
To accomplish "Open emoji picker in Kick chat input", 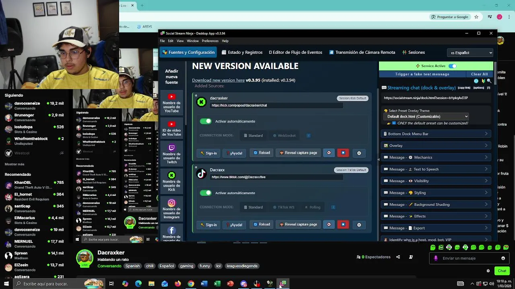I will (503, 258).
